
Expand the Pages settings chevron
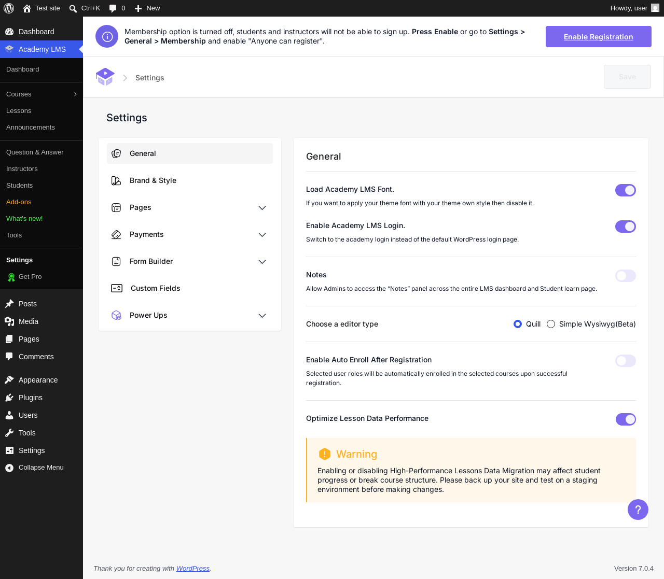(262, 208)
